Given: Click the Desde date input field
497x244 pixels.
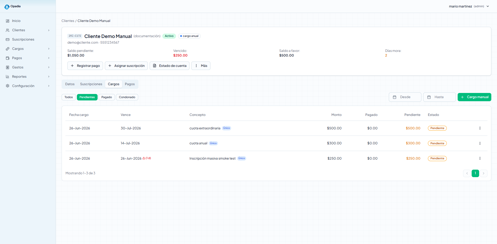Looking at the screenshot, I should click(405, 97).
